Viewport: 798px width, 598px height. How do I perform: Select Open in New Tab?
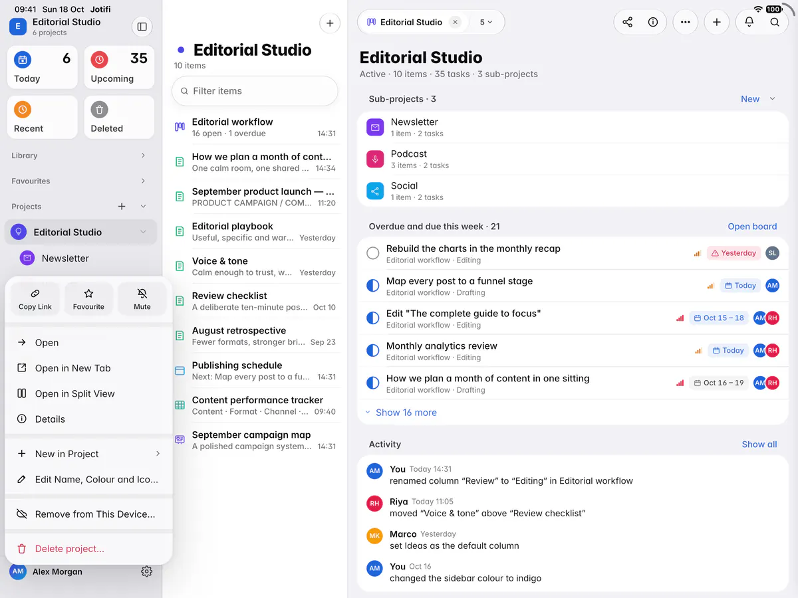(x=88, y=368)
